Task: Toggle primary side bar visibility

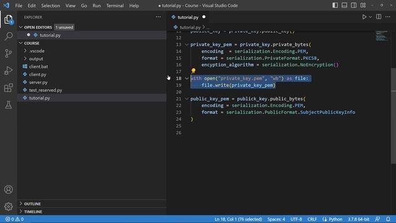Action: (x=335, y=6)
